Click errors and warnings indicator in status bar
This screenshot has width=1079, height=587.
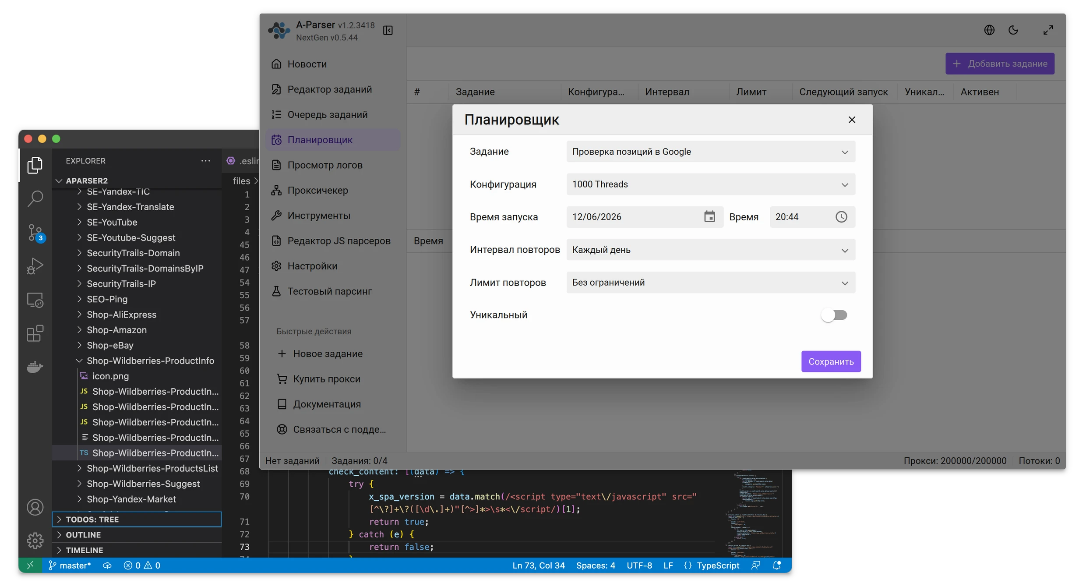click(x=142, y=566)
